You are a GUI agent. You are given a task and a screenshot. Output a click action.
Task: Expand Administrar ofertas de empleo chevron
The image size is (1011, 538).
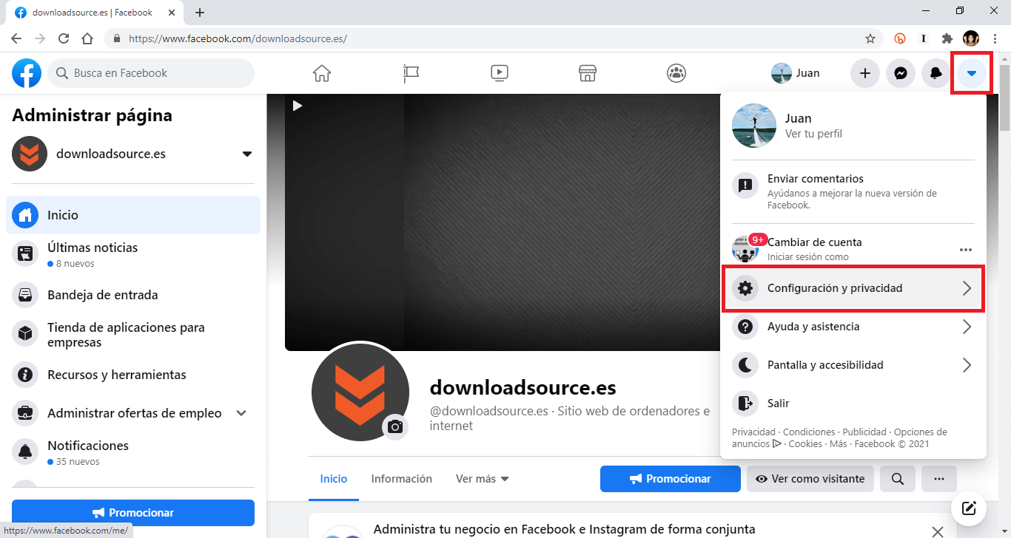[241, 413]
